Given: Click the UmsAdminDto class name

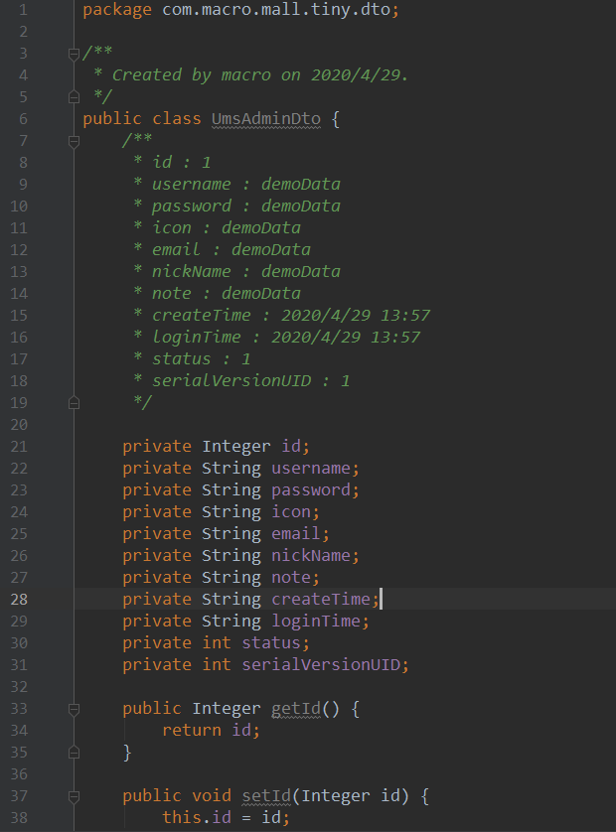Looking at the screenshot, I should [266, 119].
